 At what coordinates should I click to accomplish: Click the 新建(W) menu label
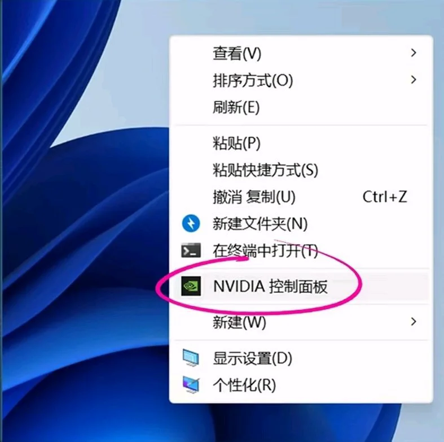tap(240, 322)
